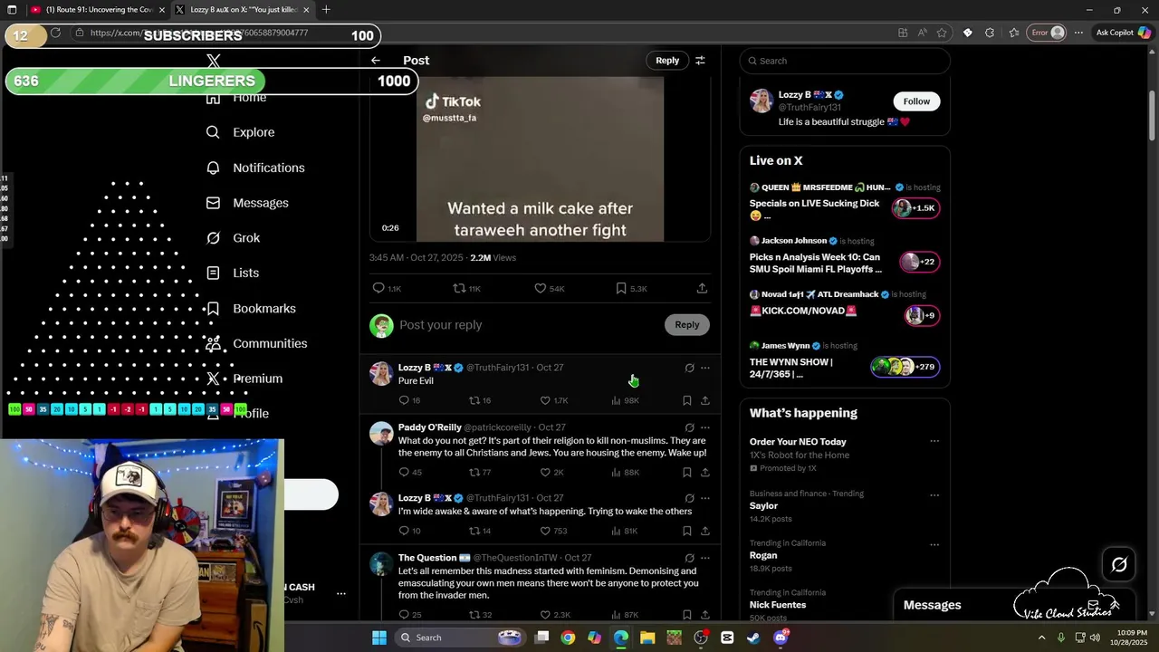Open reply filter settings icon beside Reply
1159x652 pixels.
tap(700, 61)
